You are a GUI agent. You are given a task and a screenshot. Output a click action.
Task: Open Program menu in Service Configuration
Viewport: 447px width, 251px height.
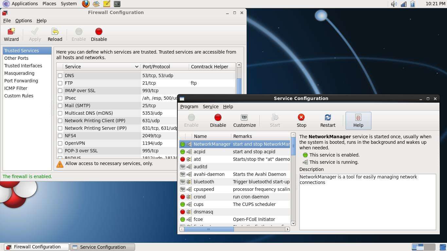pyautogui.click(x=189, y=107)
